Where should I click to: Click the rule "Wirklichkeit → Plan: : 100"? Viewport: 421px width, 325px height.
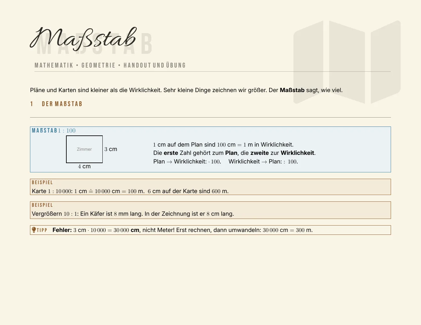coord(263,162)
